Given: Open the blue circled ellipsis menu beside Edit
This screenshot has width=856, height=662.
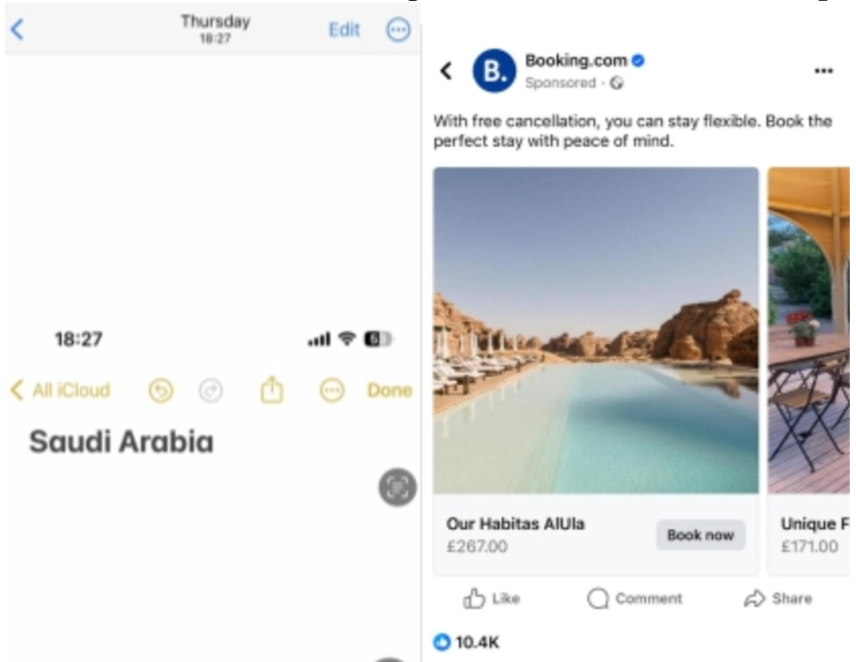Looking at the screenshot, I should pyautogui.click(x=398, y=29).
